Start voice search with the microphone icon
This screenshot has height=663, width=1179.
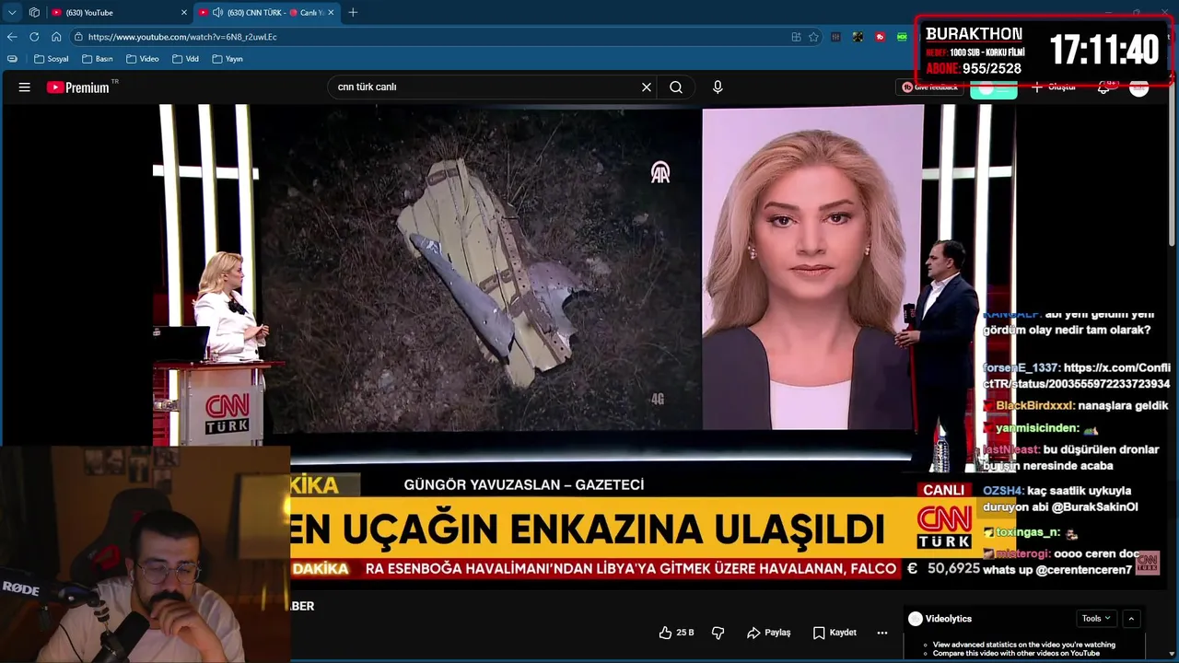click(x=718, y=87)
